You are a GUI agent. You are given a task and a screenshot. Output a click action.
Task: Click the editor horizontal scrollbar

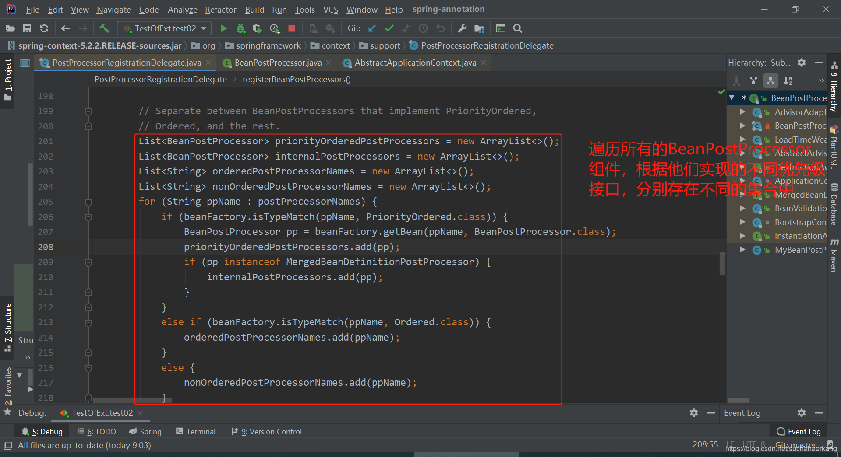131,400
